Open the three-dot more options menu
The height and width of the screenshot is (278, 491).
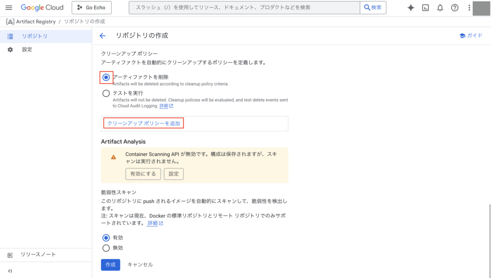469,8
